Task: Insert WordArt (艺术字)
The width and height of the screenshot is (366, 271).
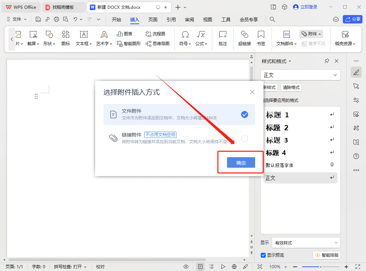Action: [x=104, y=38]
